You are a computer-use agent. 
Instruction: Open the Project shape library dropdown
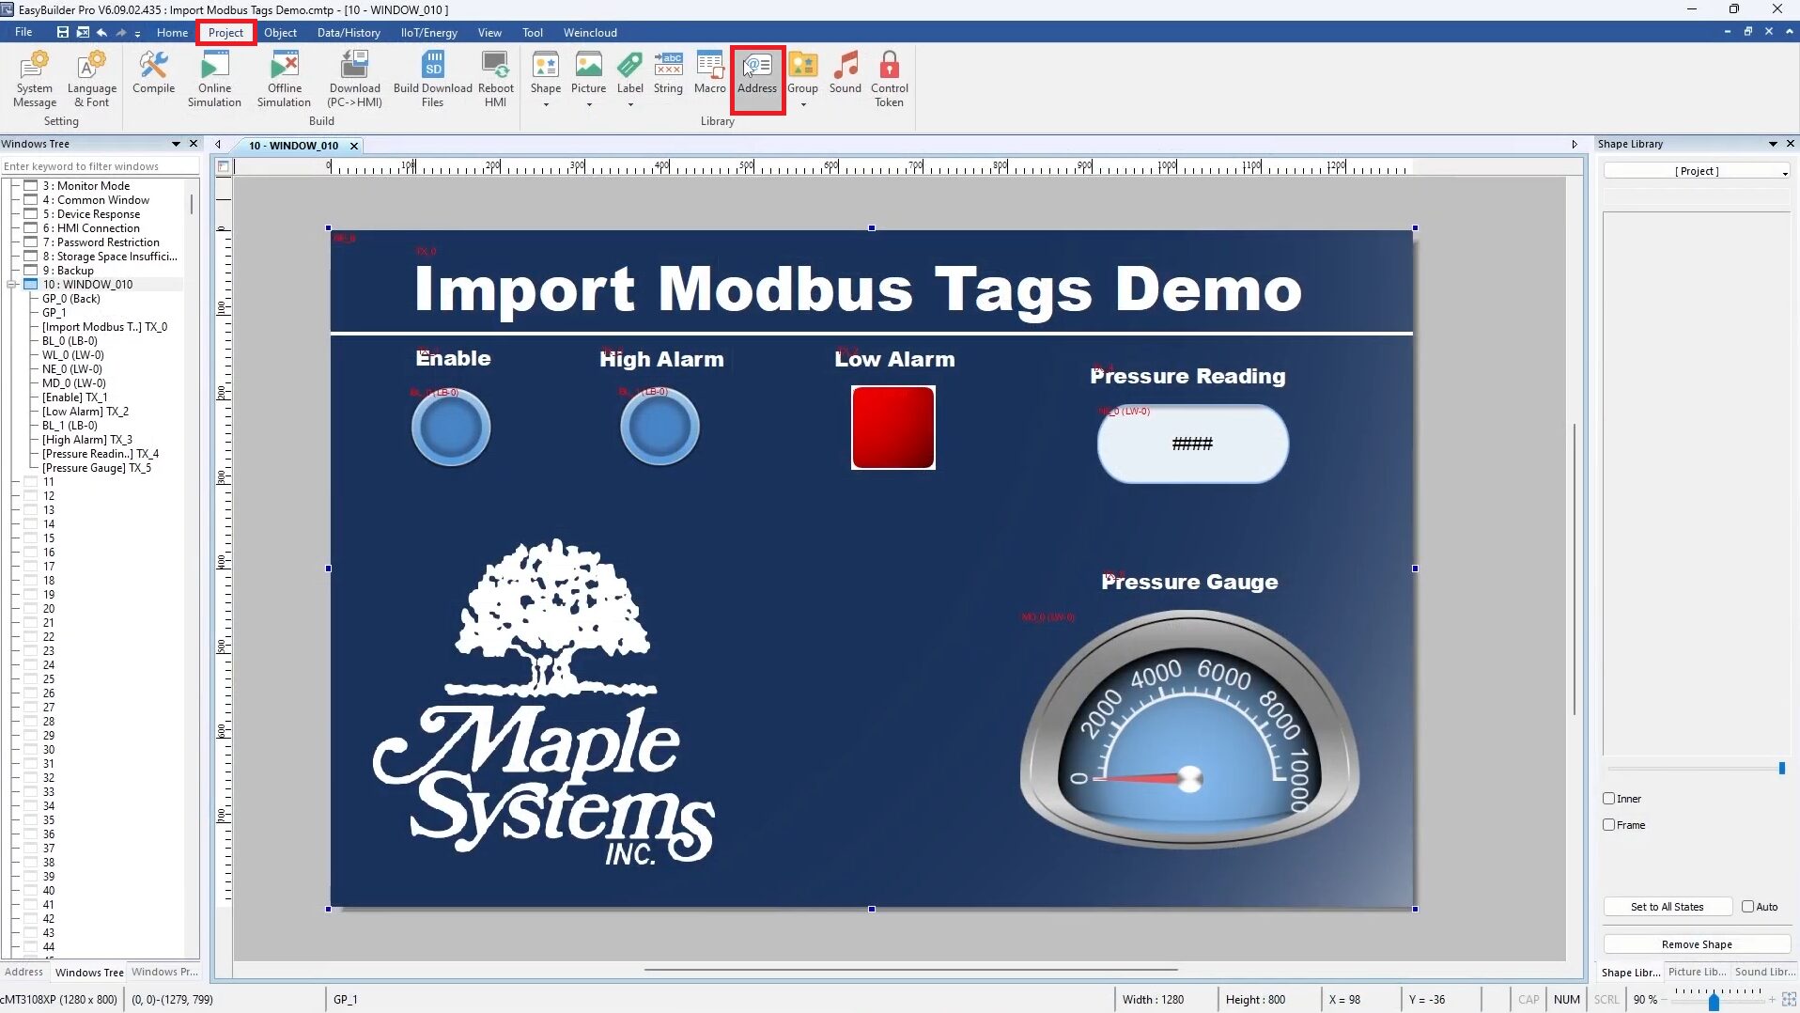point(1784,170)
